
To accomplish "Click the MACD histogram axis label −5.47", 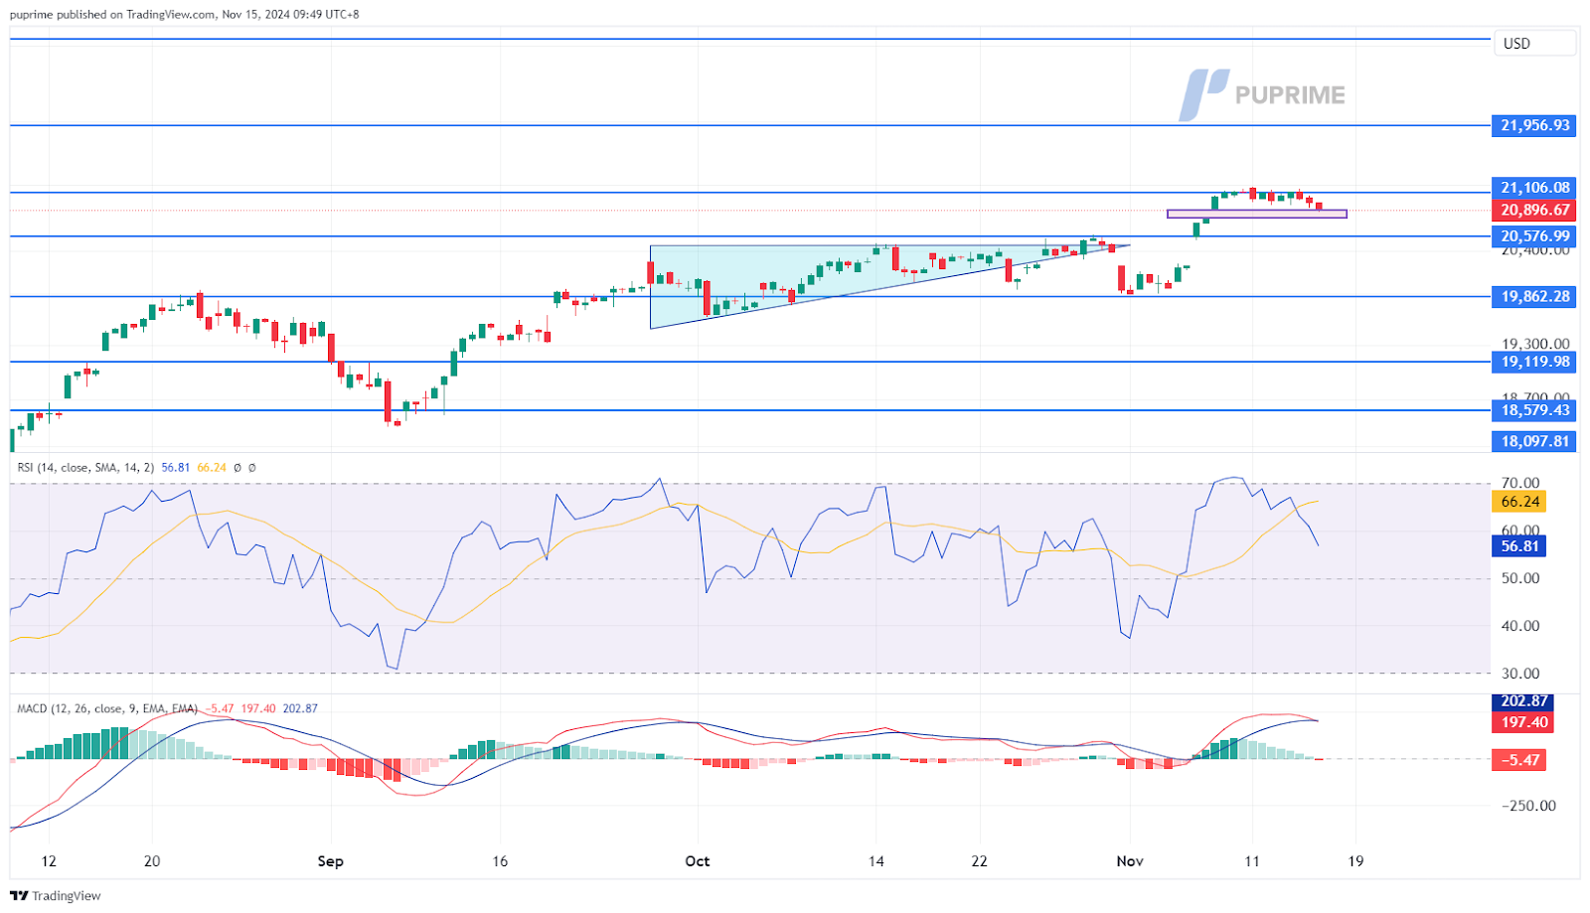I will [x=1519, y=760].
